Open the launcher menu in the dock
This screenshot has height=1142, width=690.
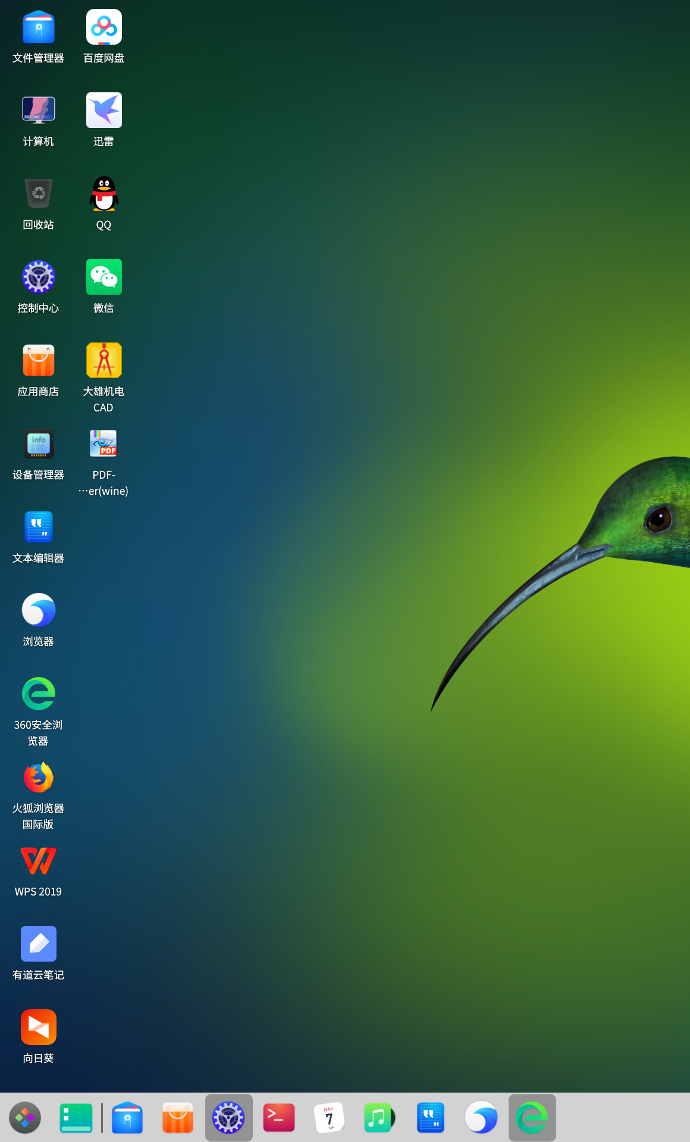[25, 1118]
